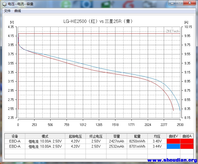Click blue 曲线V swatch in 2532mAh row

(173, 146)
